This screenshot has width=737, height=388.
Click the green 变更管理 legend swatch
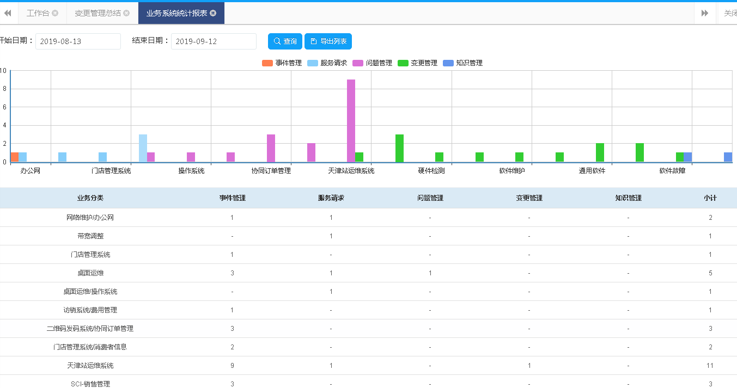tap(403, 63)
